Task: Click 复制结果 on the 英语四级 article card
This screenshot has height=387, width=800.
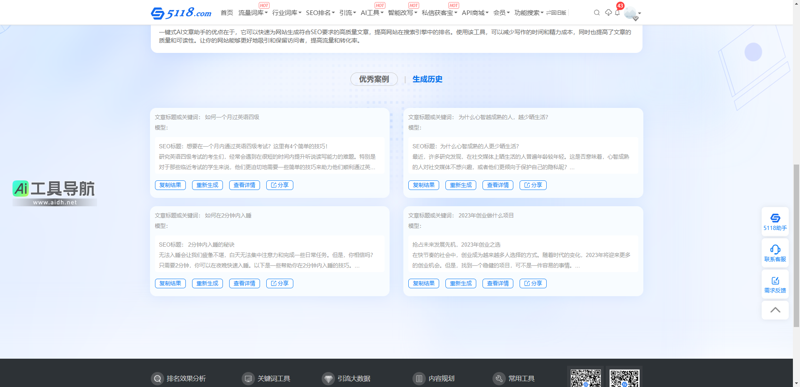Action: click(x=170, y=185)
